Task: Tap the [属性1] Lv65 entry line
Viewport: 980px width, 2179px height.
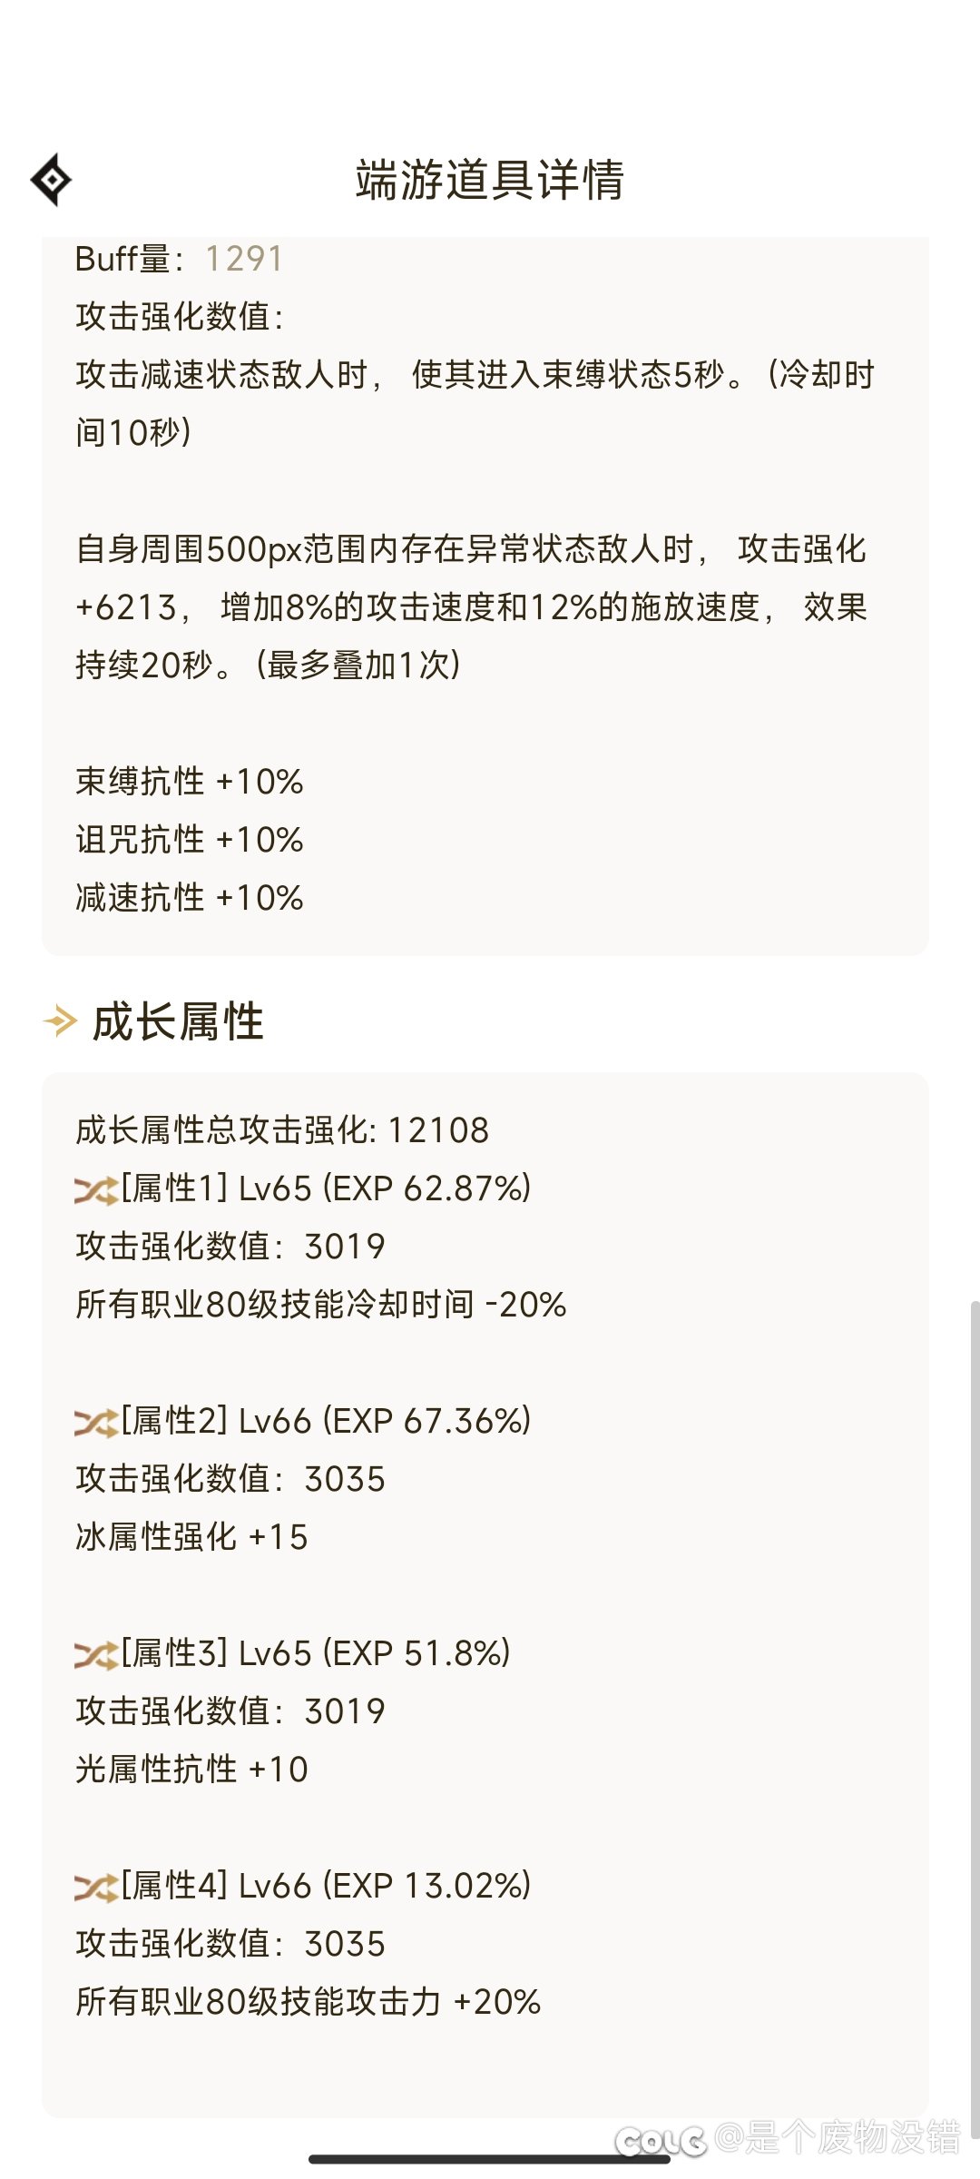Action: pyautogui.click(x=303, y=1188)
